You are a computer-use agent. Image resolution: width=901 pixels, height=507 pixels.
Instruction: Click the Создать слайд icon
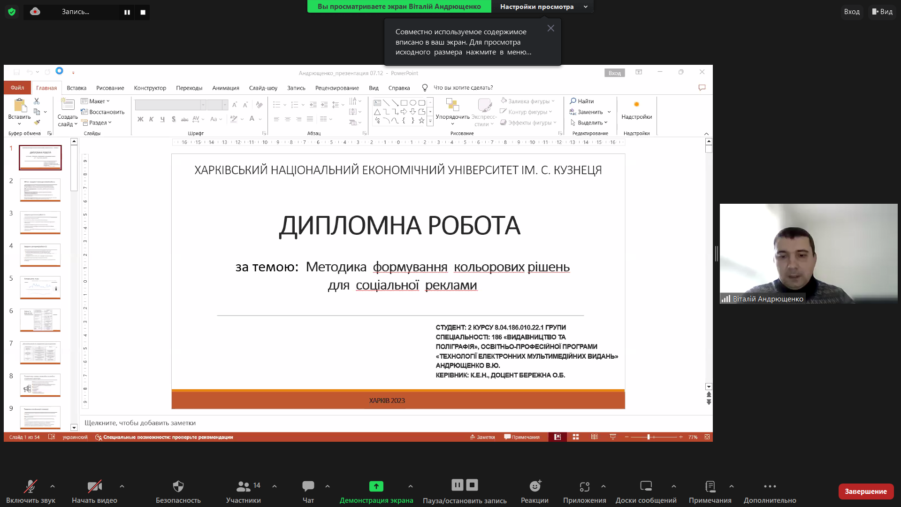(68, 104)
